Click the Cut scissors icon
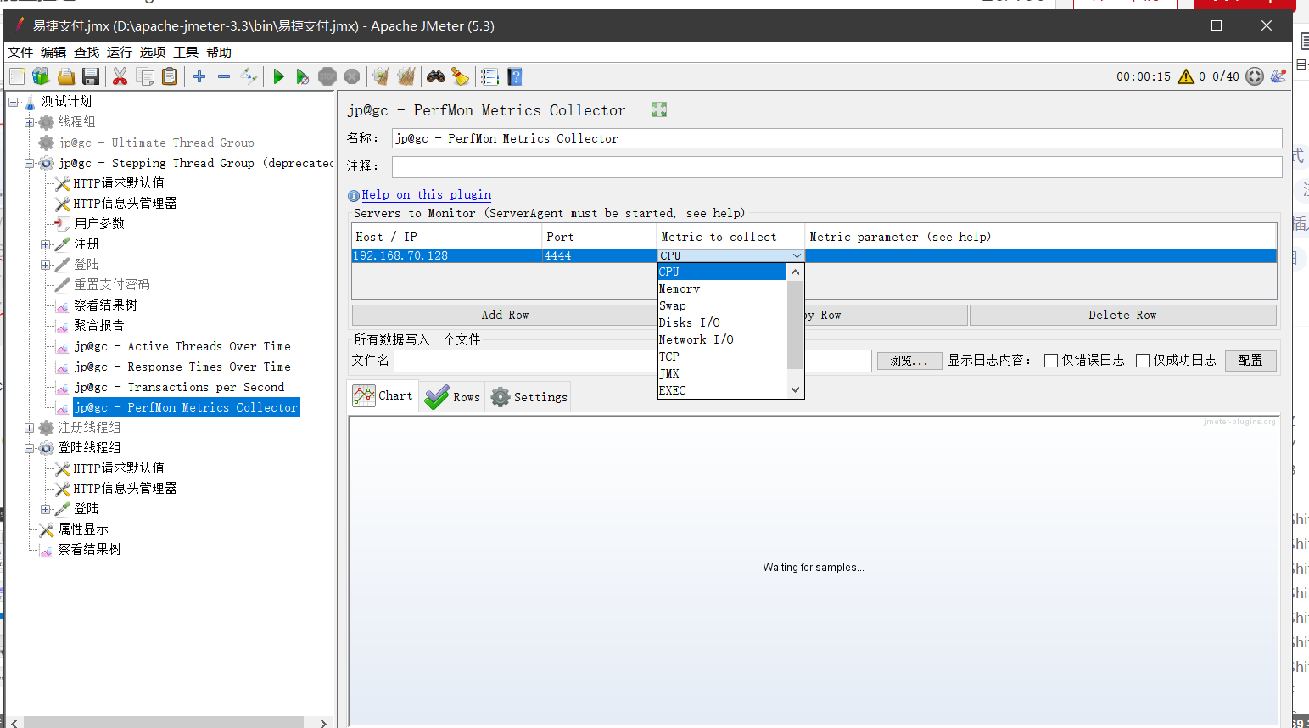 pos(120,76)
